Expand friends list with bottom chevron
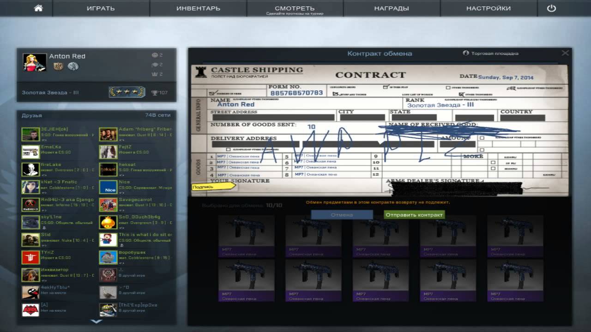This screenshot has width=591, height=332. (x=96, y=321)
